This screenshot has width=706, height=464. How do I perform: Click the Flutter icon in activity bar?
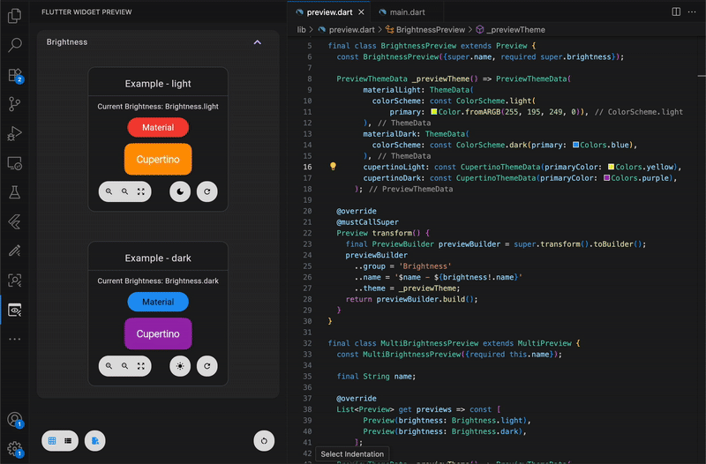click(14, 221)
